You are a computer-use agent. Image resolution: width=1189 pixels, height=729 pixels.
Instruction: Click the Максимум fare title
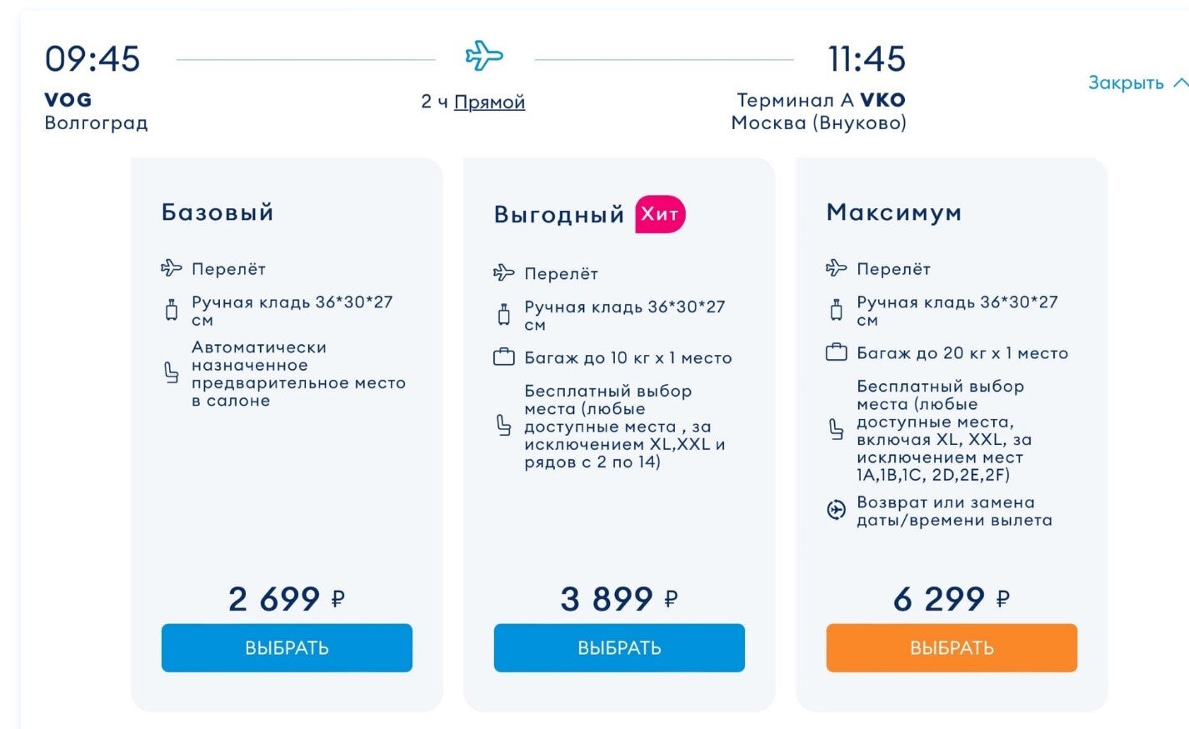[x=893, y=212]
